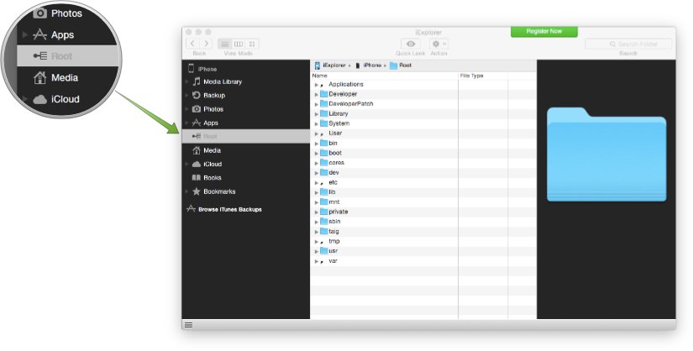The image size is (693, 351).
Task: Select the lib folder icon
Action: [324, 191]
